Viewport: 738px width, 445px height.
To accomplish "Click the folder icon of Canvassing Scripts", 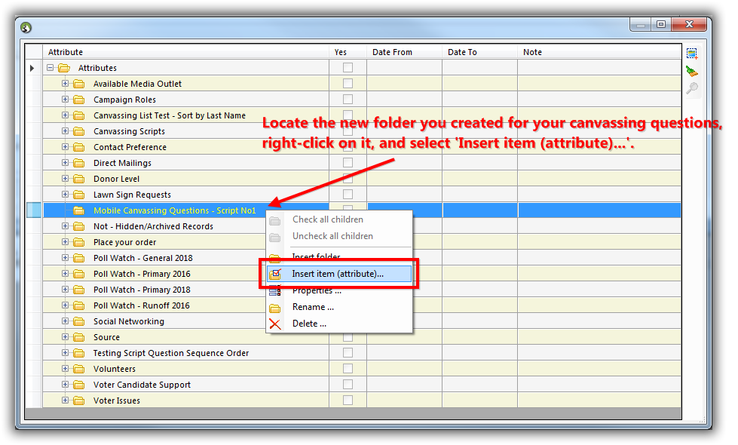I will coord(79,131).
